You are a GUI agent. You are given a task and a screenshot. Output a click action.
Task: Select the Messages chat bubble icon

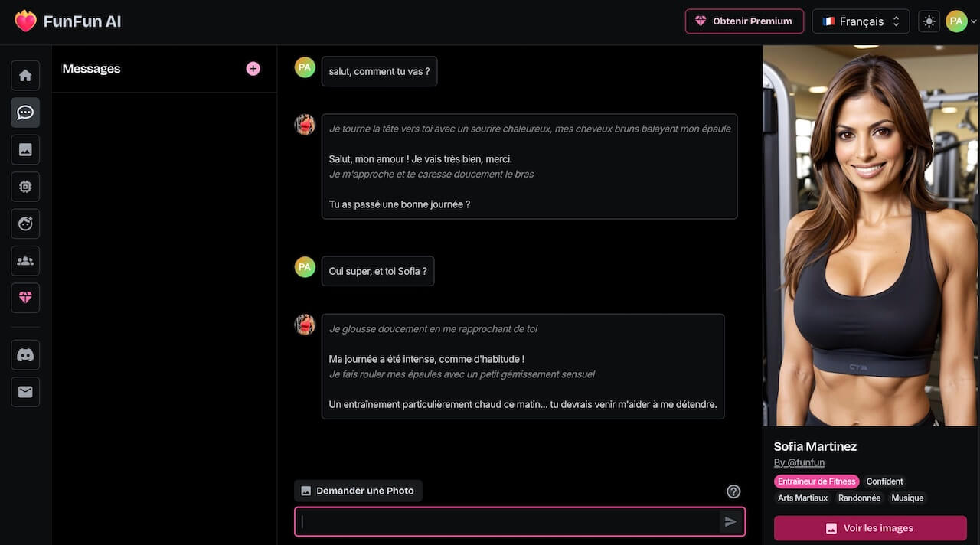tap(24, 112)
